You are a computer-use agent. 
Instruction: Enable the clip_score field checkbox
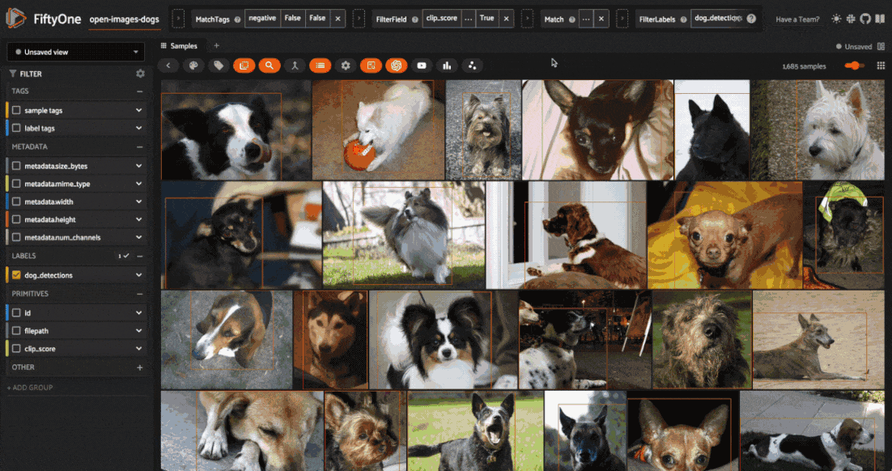16,349
